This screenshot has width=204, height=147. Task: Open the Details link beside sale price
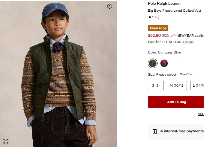point(188,42)
